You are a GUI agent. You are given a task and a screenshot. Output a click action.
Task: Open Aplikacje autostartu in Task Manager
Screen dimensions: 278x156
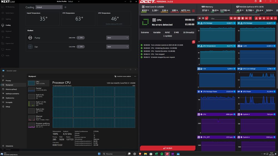coord(12,94)
